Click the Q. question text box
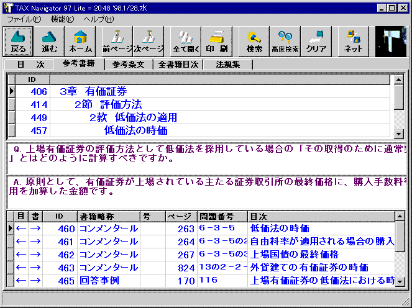The width and height of the screenshot is (412, 308). [x=207, y=158]
